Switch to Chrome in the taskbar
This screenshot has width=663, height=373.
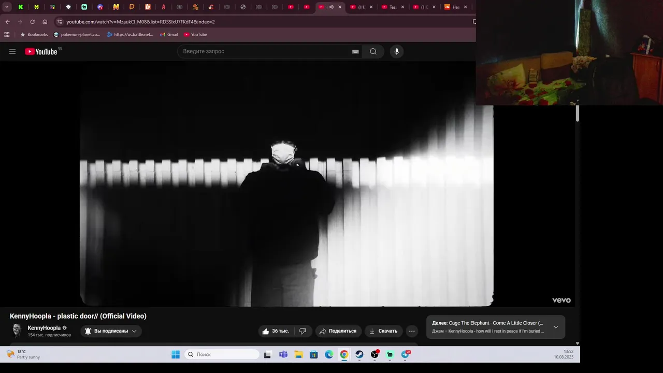(344, 354)
